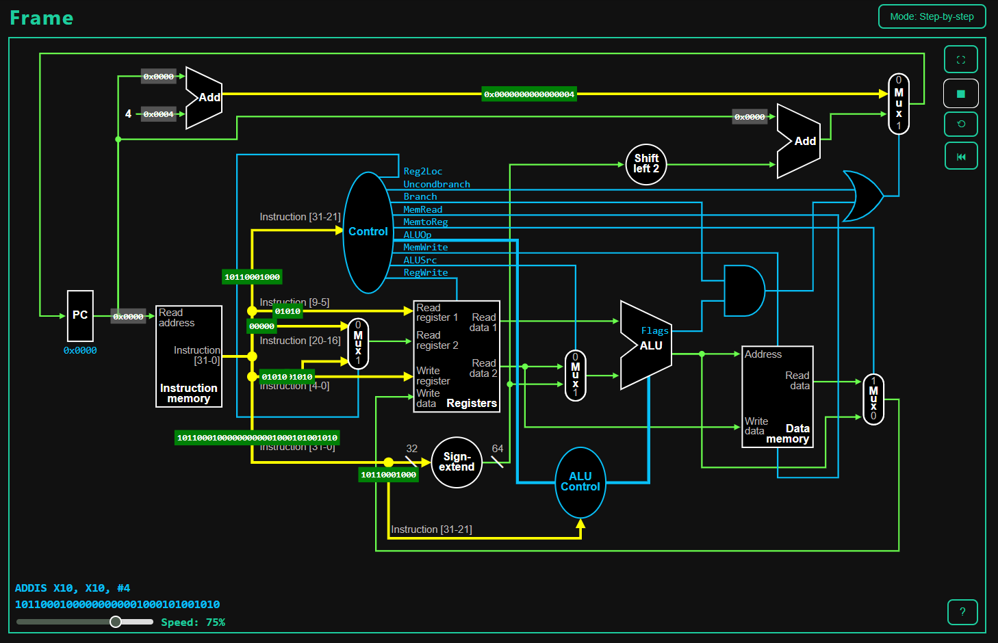Click the 0x0000000000000004 wire value

(529, 94)
